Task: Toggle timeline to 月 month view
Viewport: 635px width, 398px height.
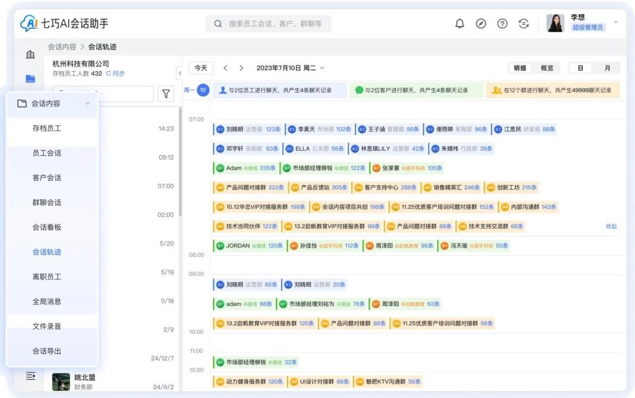Action: (607, 68)
